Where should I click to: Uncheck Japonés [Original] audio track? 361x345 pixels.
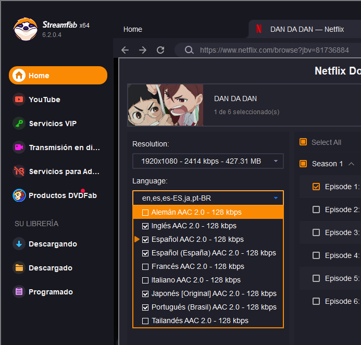[145, 294]
